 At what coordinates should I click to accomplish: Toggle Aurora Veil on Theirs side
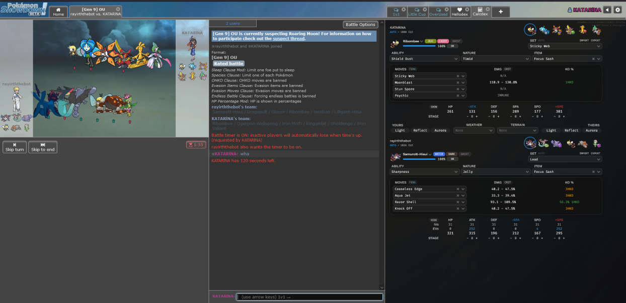pos(592,130)
